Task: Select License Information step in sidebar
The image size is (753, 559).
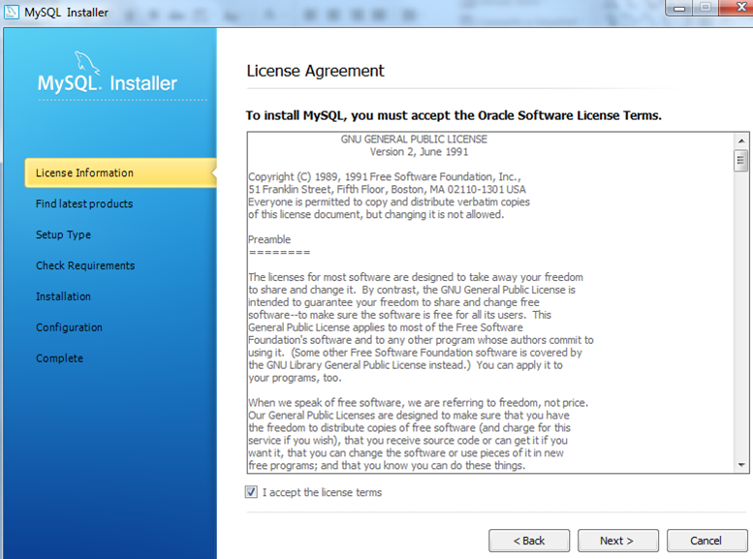Action: [x=84, y=172]
